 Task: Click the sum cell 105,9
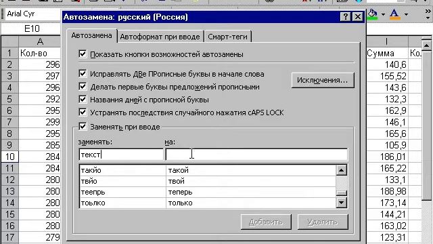click(387, 145)
